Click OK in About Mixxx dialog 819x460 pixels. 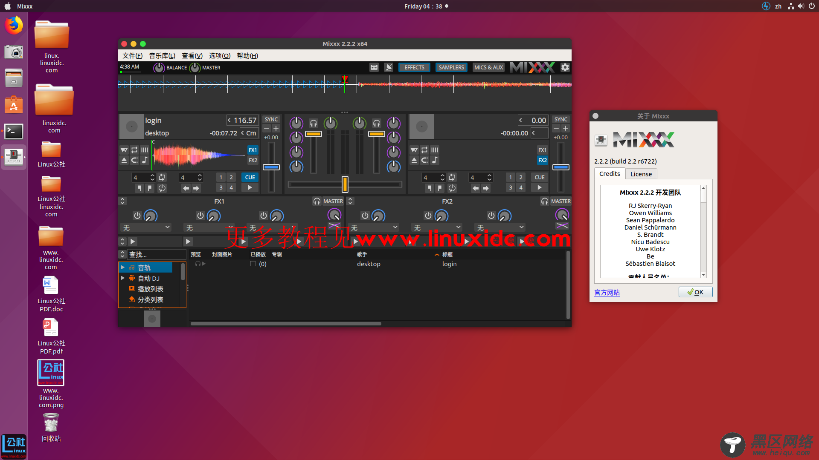[x=695, y=292]
